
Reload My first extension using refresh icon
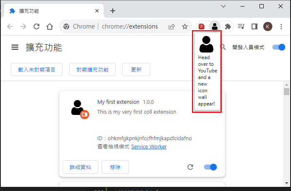pyautogui.click(x=190, y=167)
